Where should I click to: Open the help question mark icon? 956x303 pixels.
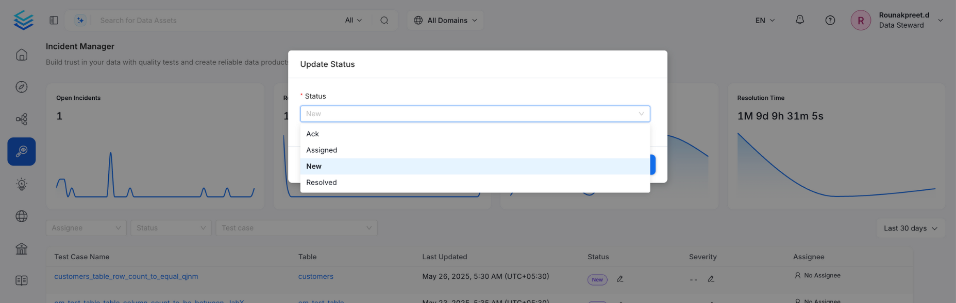pyautogui.click(x=830, y=20)
